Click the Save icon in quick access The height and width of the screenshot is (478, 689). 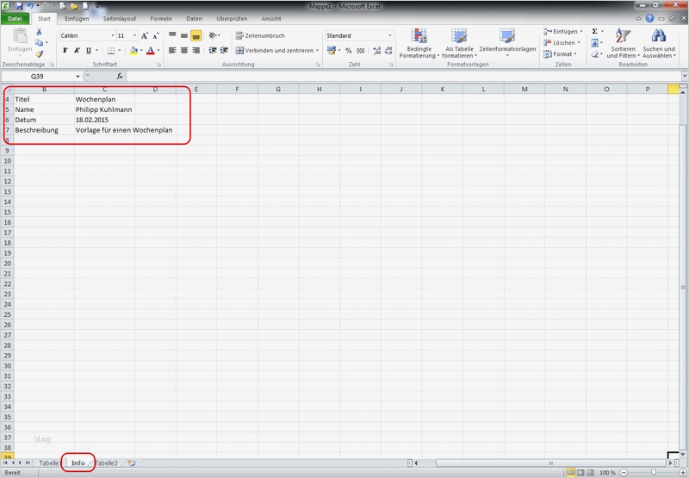click(x=19, y=6)
